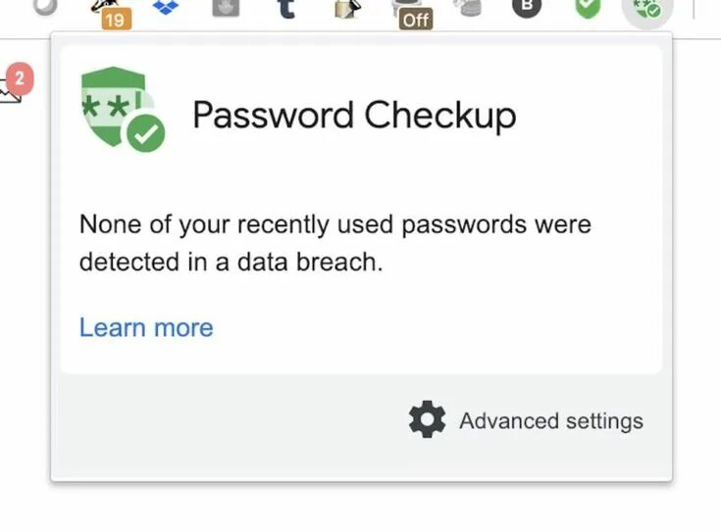Click the Tumblr extension icon
Screen dimensions: 721x532
point(285,8)
